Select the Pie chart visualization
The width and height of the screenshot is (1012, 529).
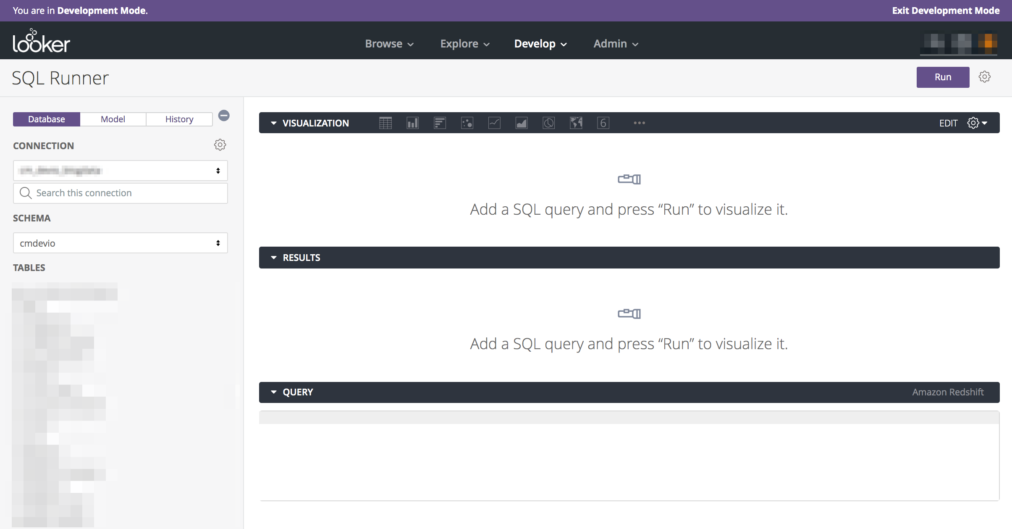[x=548, y=123]
